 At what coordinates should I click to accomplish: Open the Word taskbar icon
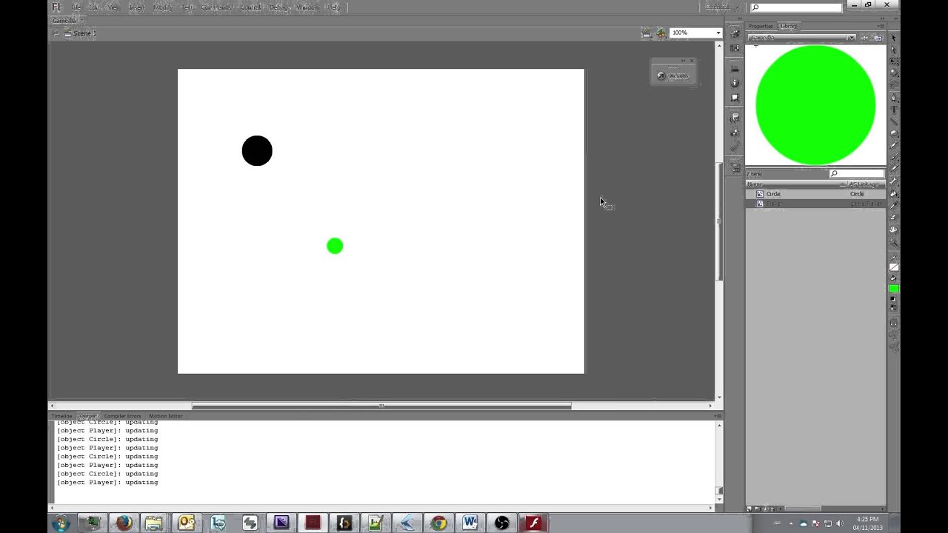pyautogui.click(x=470, y=523)
